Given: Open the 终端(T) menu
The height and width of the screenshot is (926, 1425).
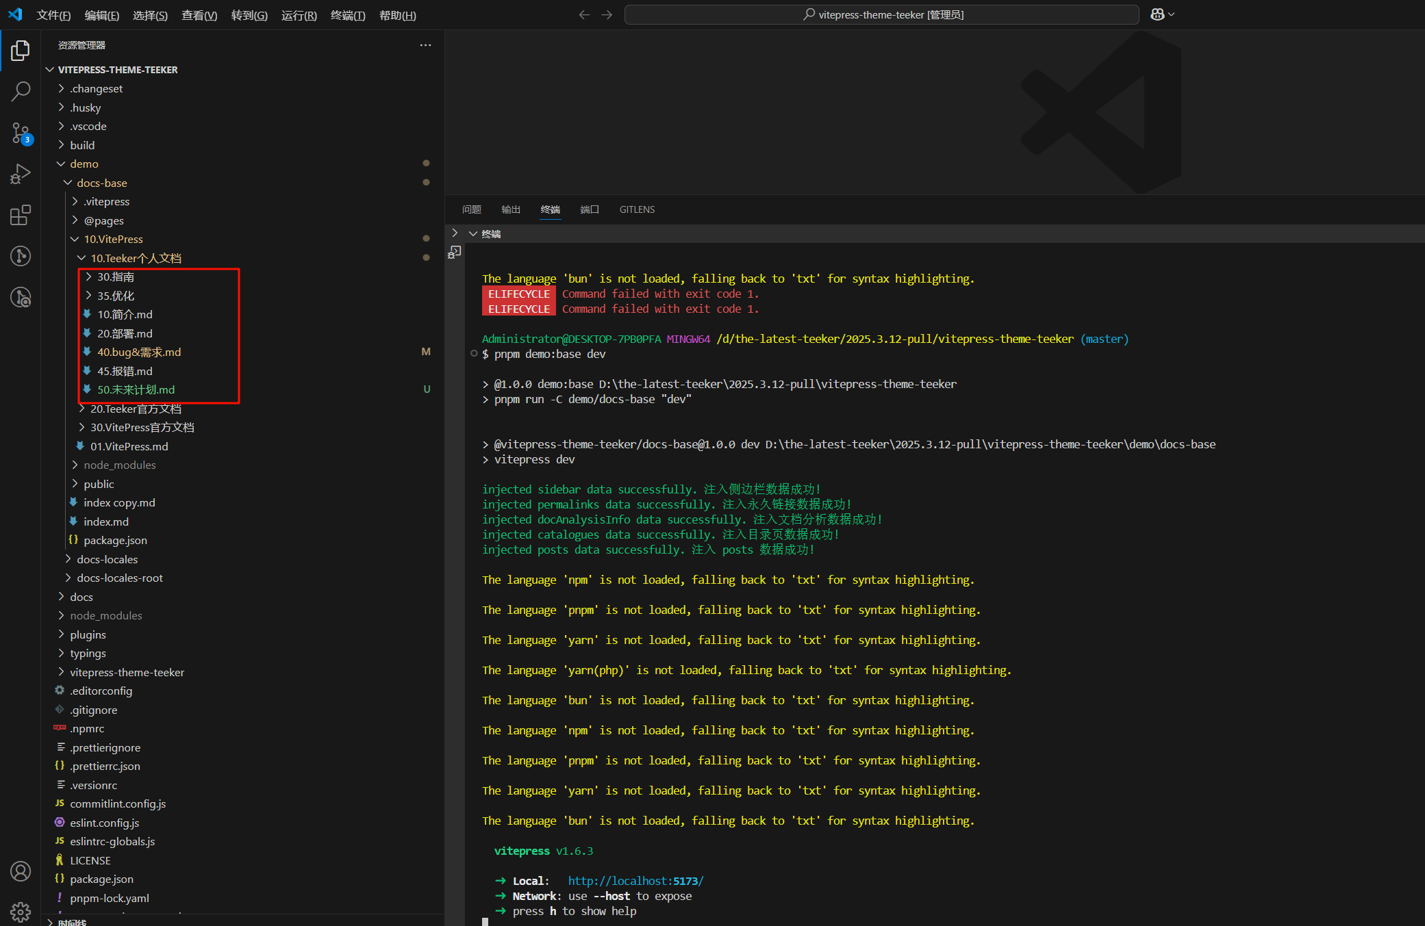Looking at the screenshot, I should pyautogui.click(x=348, y=15).
